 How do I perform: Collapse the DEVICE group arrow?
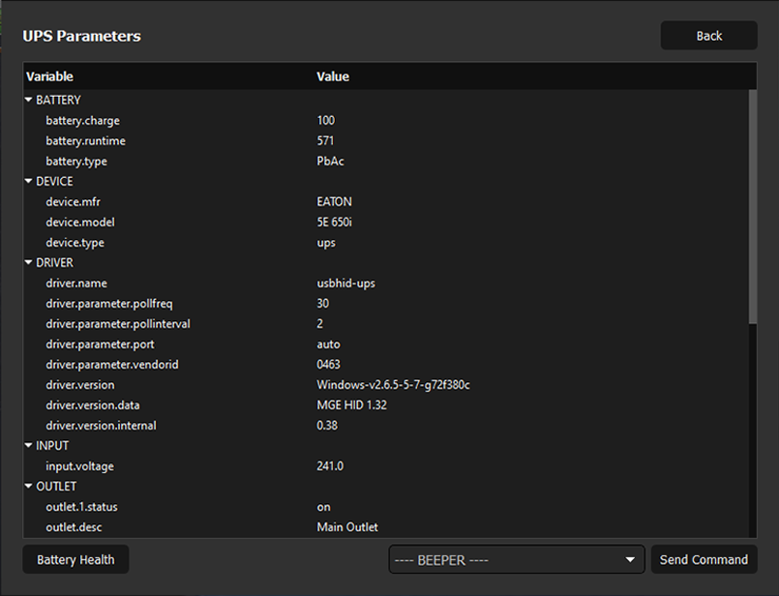(x=29, y=181)
